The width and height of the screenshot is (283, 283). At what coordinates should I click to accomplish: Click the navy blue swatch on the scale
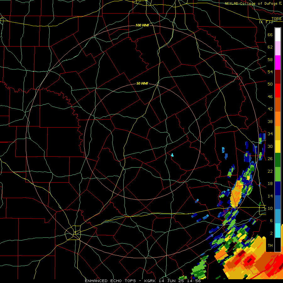(278, 188)
